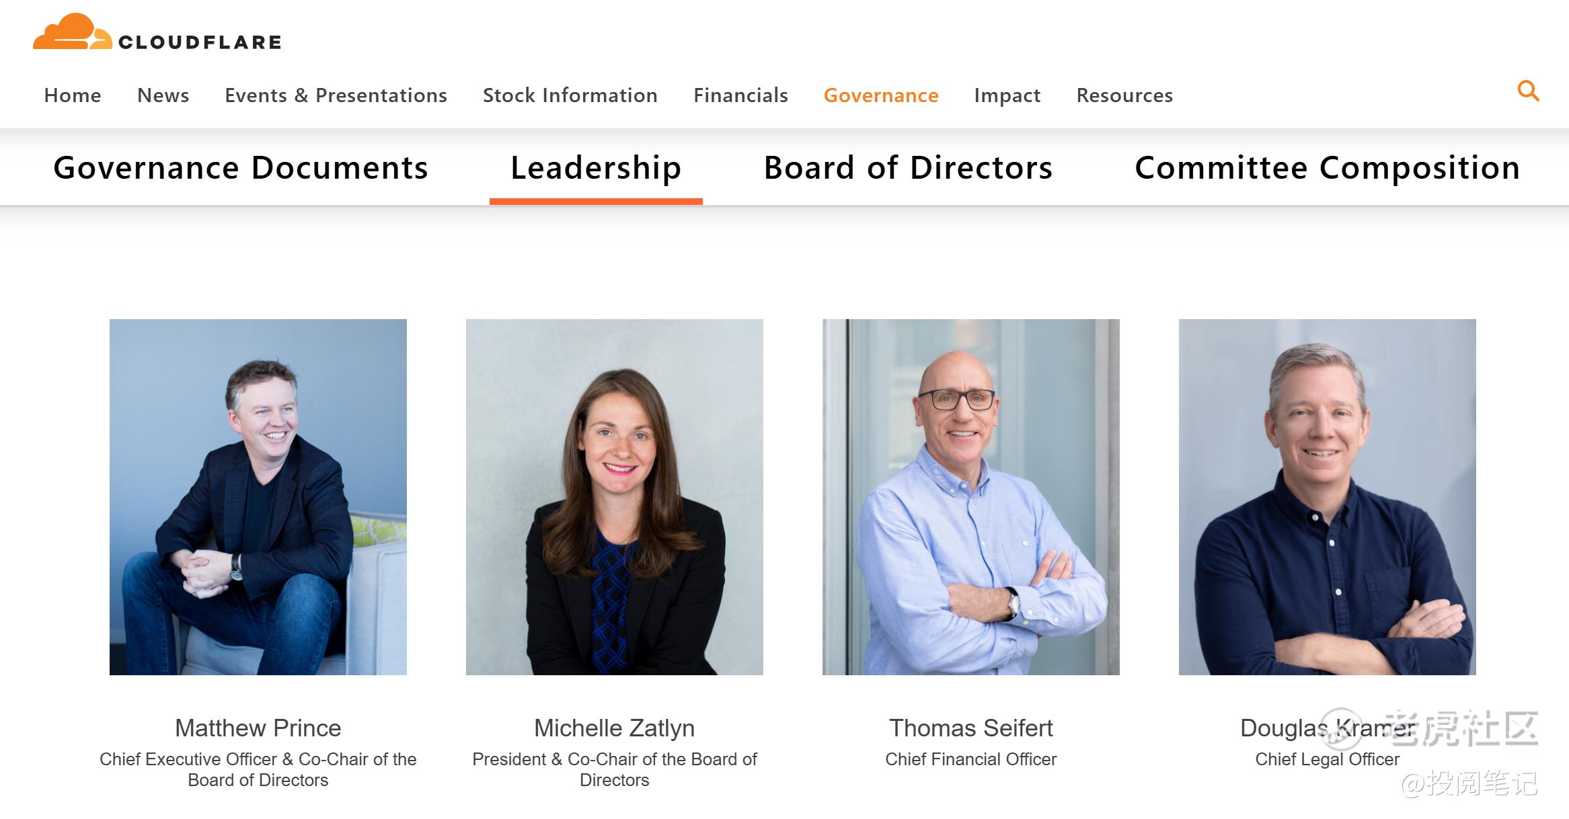Screen dimensions: 1569x819
Task: Go to the News page
Action: 163,95
